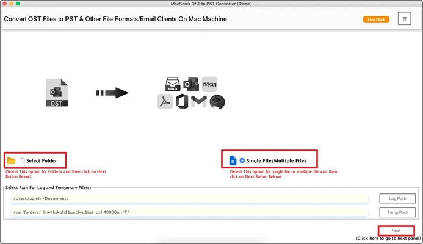Click the yellow folder icon
The width and height of the screenshot is (423, 244).
tap(11, 160)
